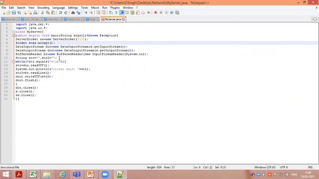Open the Encoding menu
The image size is (319, 179).
[43, 8]
